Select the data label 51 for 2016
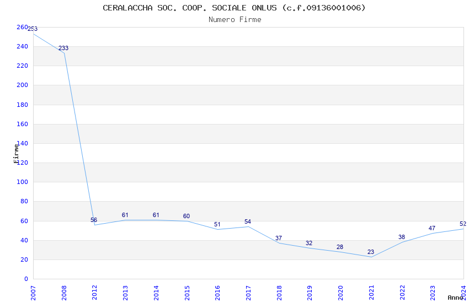Viewport: 469px width, 303px height. coord(217,224)
